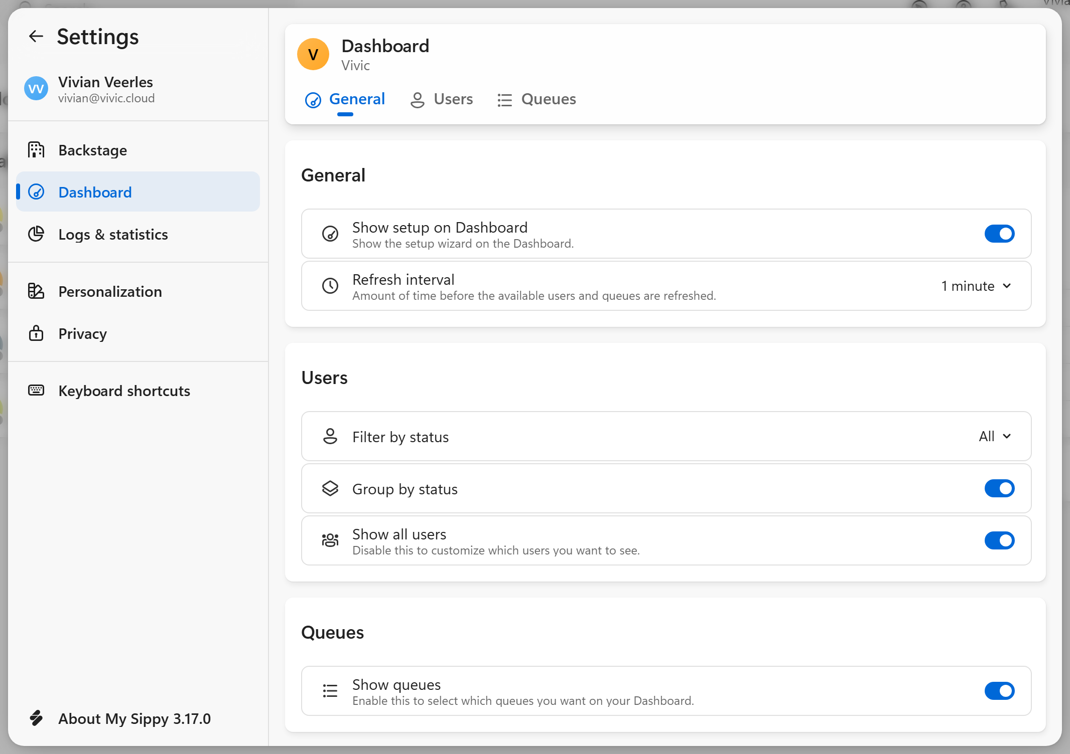The image size is (1070, 754).
Task: Click the Privacy lock icon
Action: pyautogui.click(x=36, y=333)
